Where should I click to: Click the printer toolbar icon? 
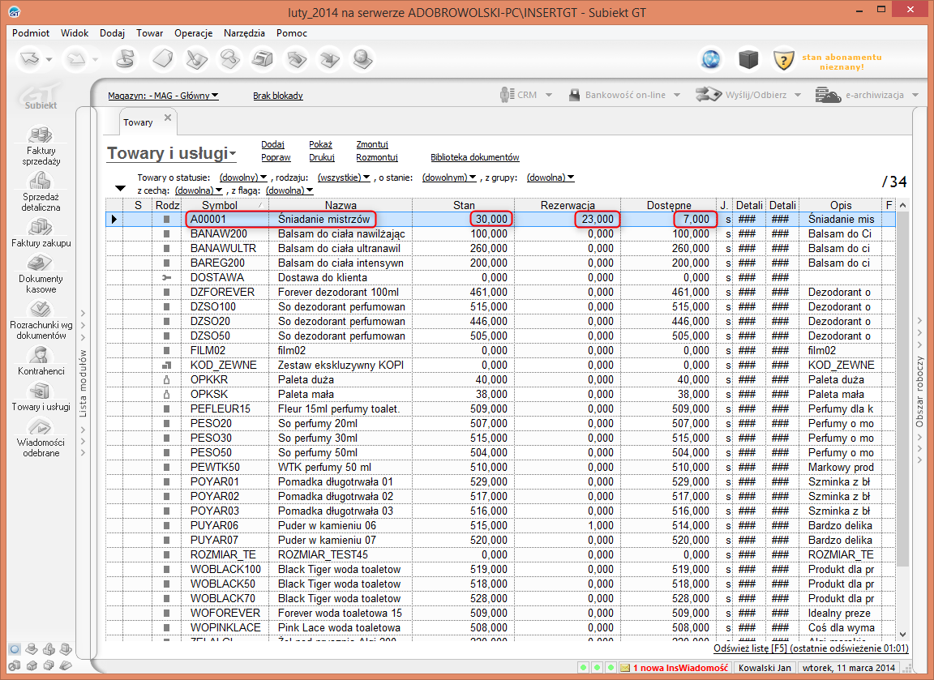[x=263, y=59]
